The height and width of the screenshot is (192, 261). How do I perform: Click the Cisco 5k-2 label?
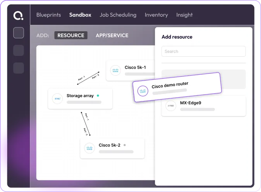pos(109,145)
